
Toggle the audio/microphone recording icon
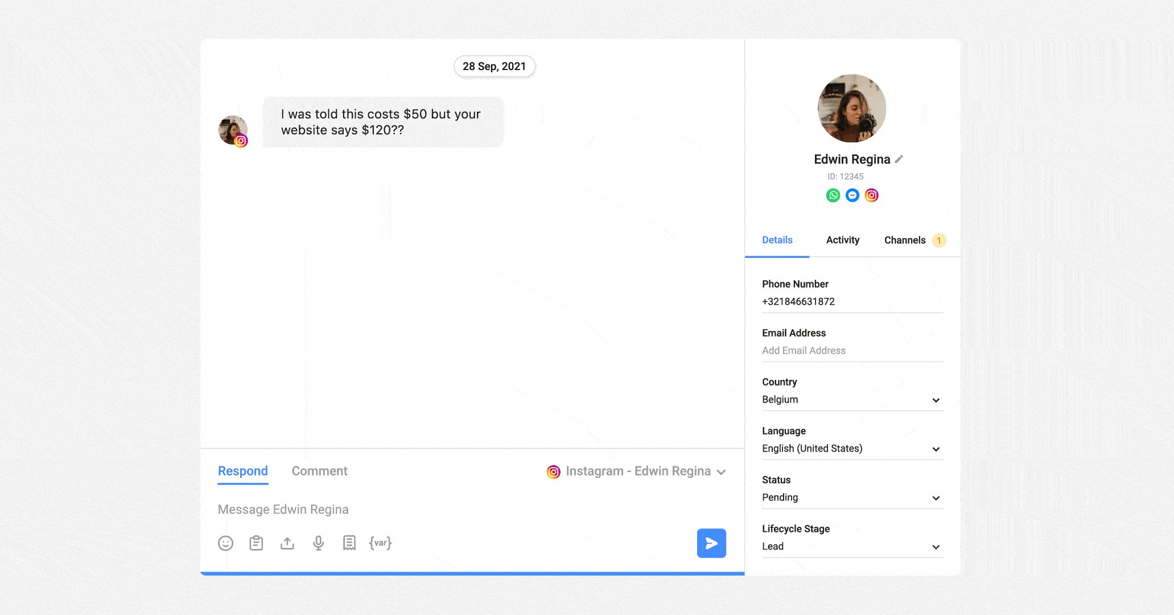(x=317, y=543)
